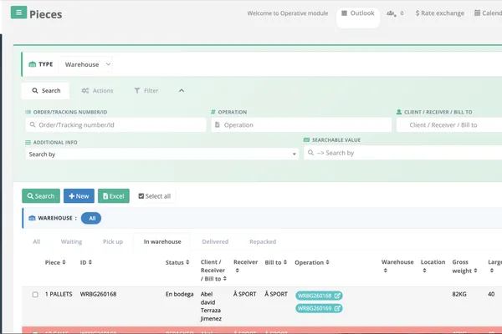The height and width of the screenshot is (334, 502).
Task: Open WRBG260168 operation external link icon
Action: click(337, 296)
